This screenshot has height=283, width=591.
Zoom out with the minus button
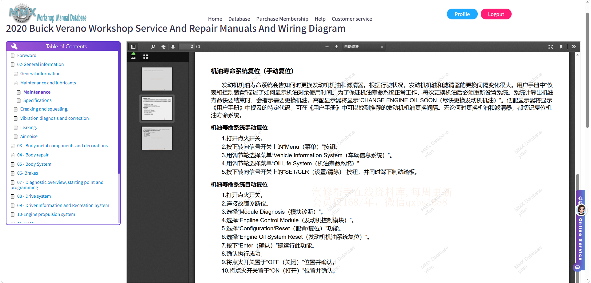coord(327,47)
